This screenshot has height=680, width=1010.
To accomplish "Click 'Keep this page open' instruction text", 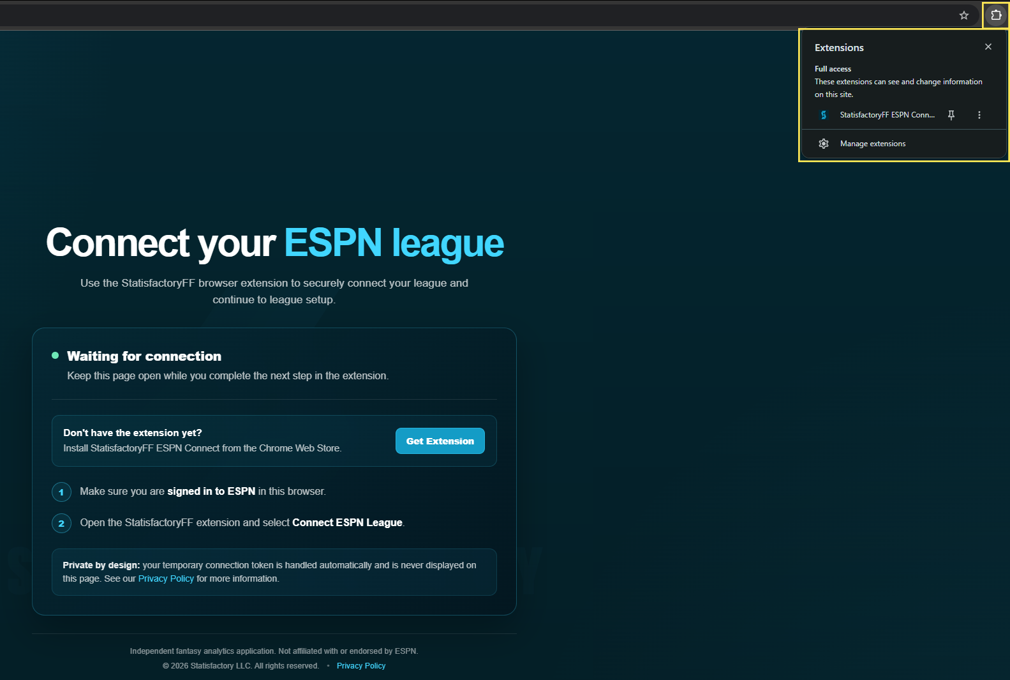I will [228, 375].
